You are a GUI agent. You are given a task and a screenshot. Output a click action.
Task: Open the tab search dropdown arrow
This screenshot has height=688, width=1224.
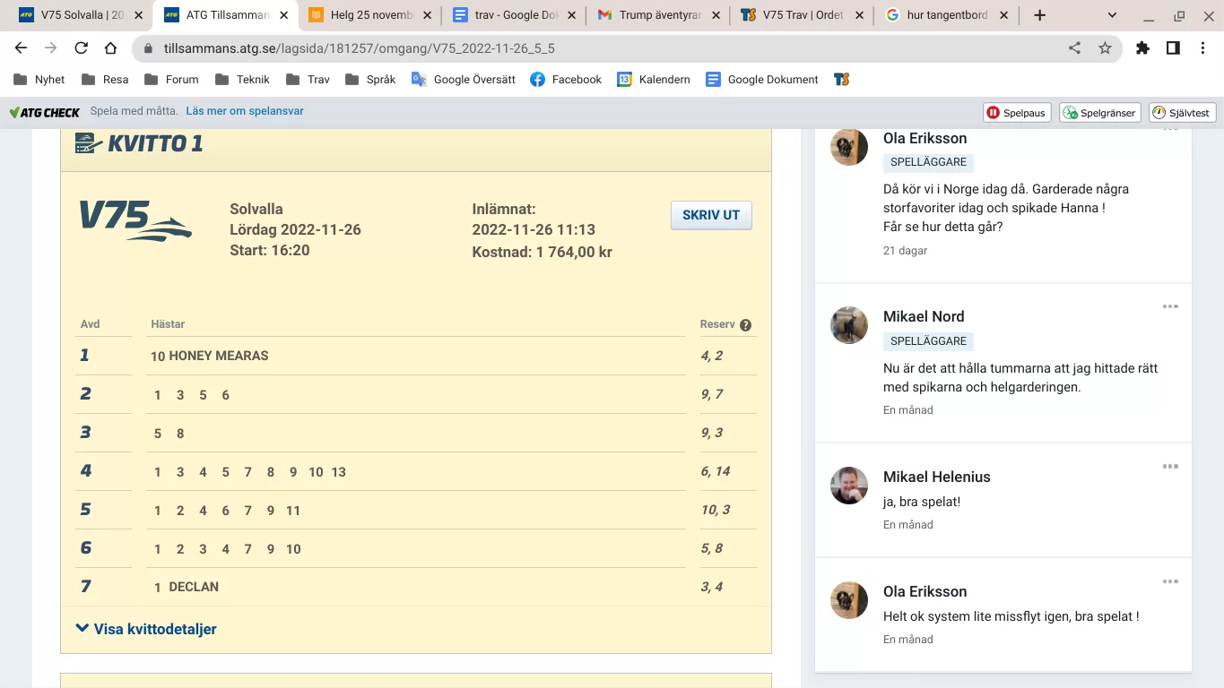pyautogui.click(x=1112, y=15)
